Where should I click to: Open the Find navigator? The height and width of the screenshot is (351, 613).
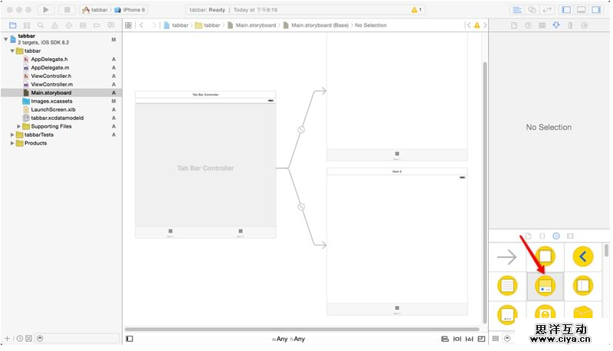tap(41, 25)
